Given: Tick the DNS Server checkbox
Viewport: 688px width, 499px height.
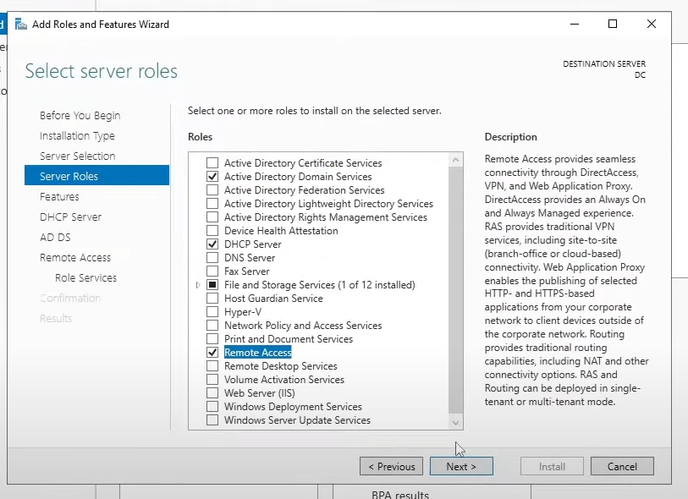Looking at the screenshot, I should pos(212,258).
